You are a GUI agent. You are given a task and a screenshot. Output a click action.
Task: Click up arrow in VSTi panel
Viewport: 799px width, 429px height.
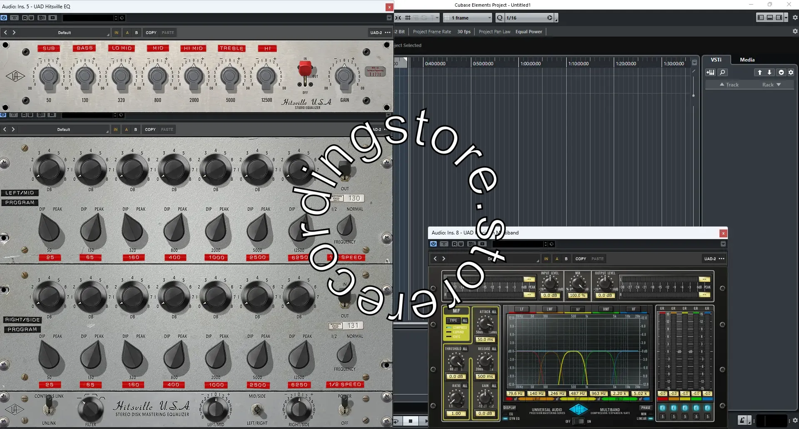(x=759, y=72)
